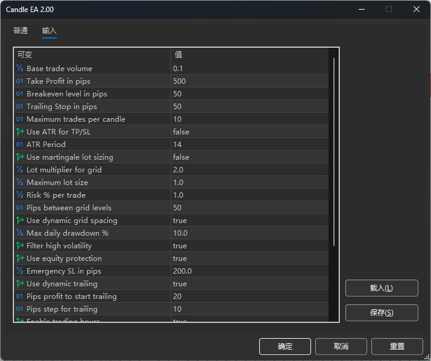Open the false value dropdown for Use ATR for TP/SL
431x361 pixels.
click(181, 132)
